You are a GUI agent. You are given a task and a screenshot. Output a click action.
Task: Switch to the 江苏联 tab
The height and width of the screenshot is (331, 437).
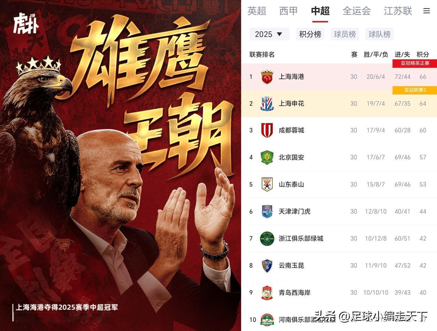pos(398,11)
